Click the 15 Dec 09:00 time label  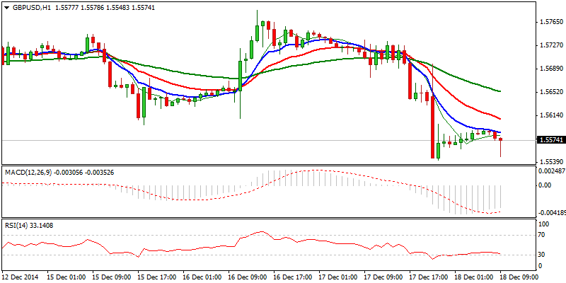[x=111, y=277]
